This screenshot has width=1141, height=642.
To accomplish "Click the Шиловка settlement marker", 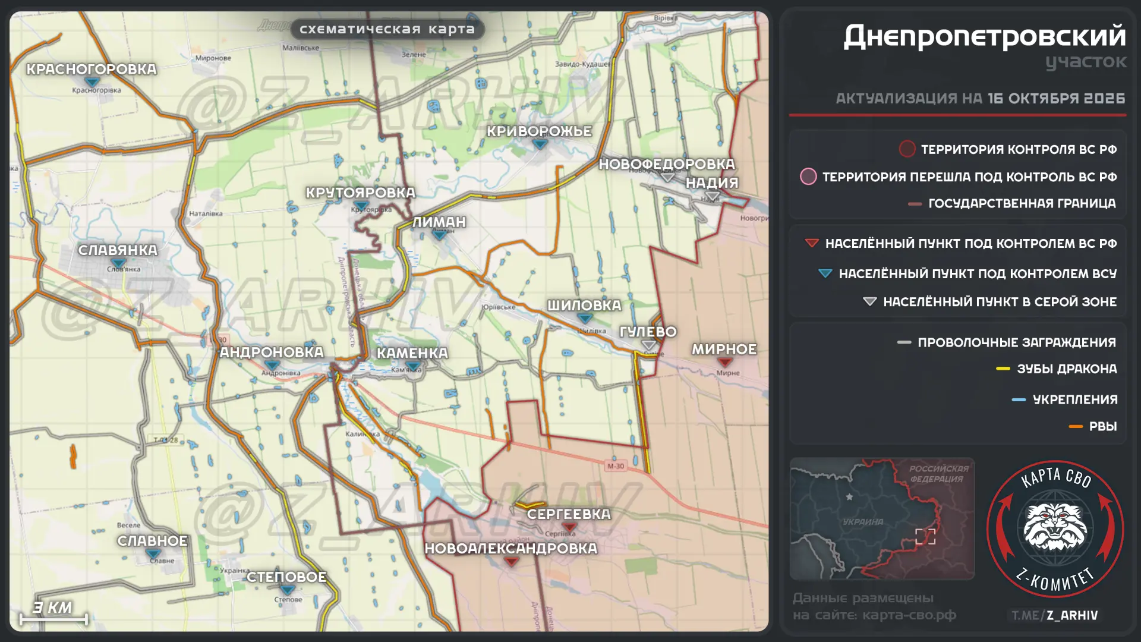I will 585,319.
